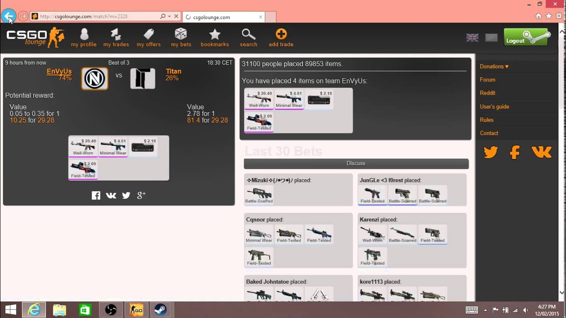This screenshot has width=566, height=318.
Task: Click $20.40 Well-Worn item under potential reward
Action: point(83,147)
